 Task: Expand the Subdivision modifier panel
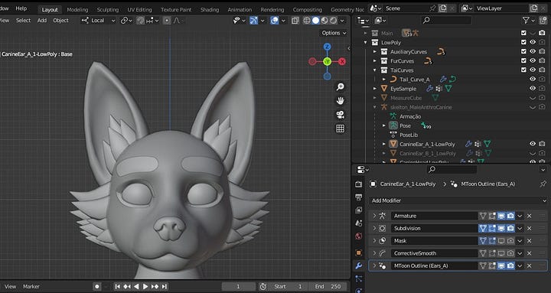pos(374,229)
